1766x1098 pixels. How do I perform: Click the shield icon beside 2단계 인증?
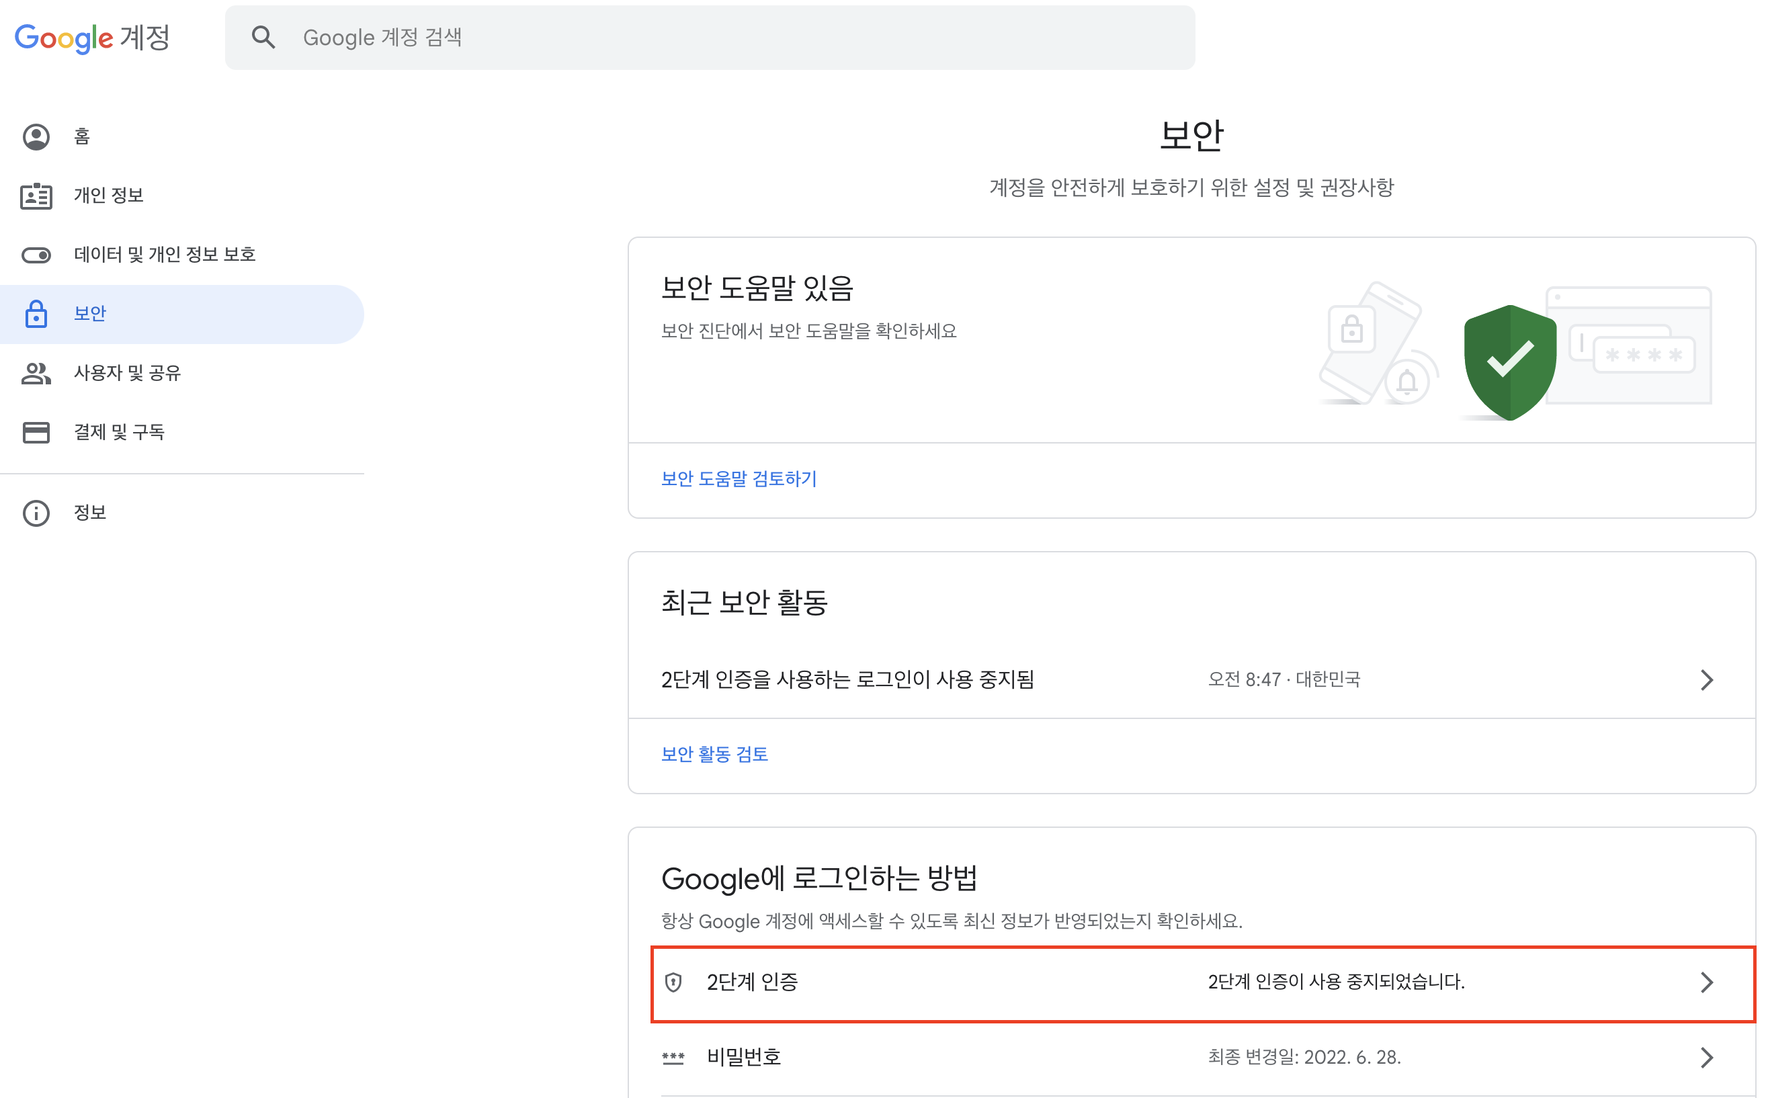point(675,982)
